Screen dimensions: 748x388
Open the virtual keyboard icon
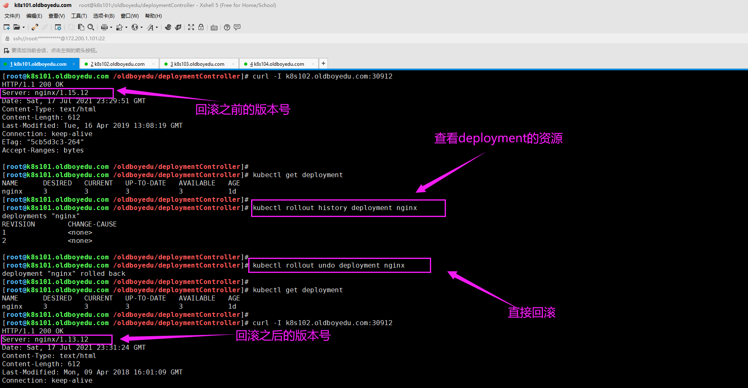point(214,28)
